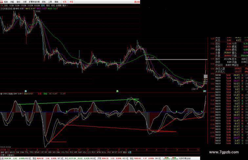Viewport: 248px width, 160px height.
Task: Select the BOLL indicator tab
Action: [104, 152]
